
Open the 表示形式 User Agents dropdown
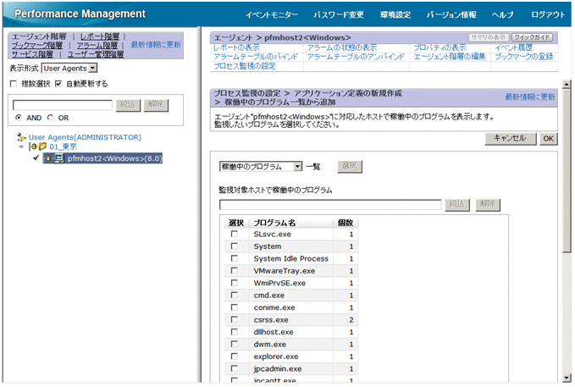point(69,69)
